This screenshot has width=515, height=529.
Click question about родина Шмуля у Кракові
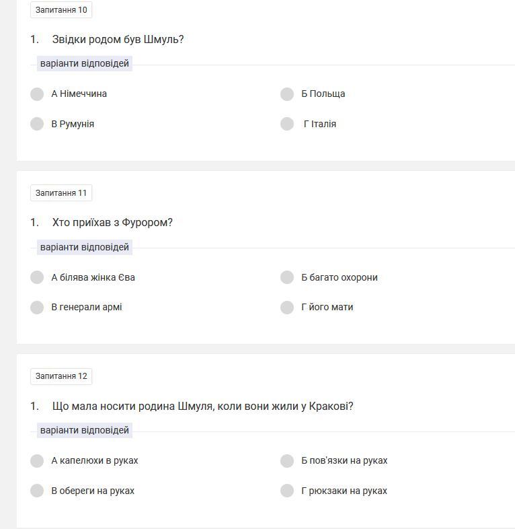tap(202, 407)
